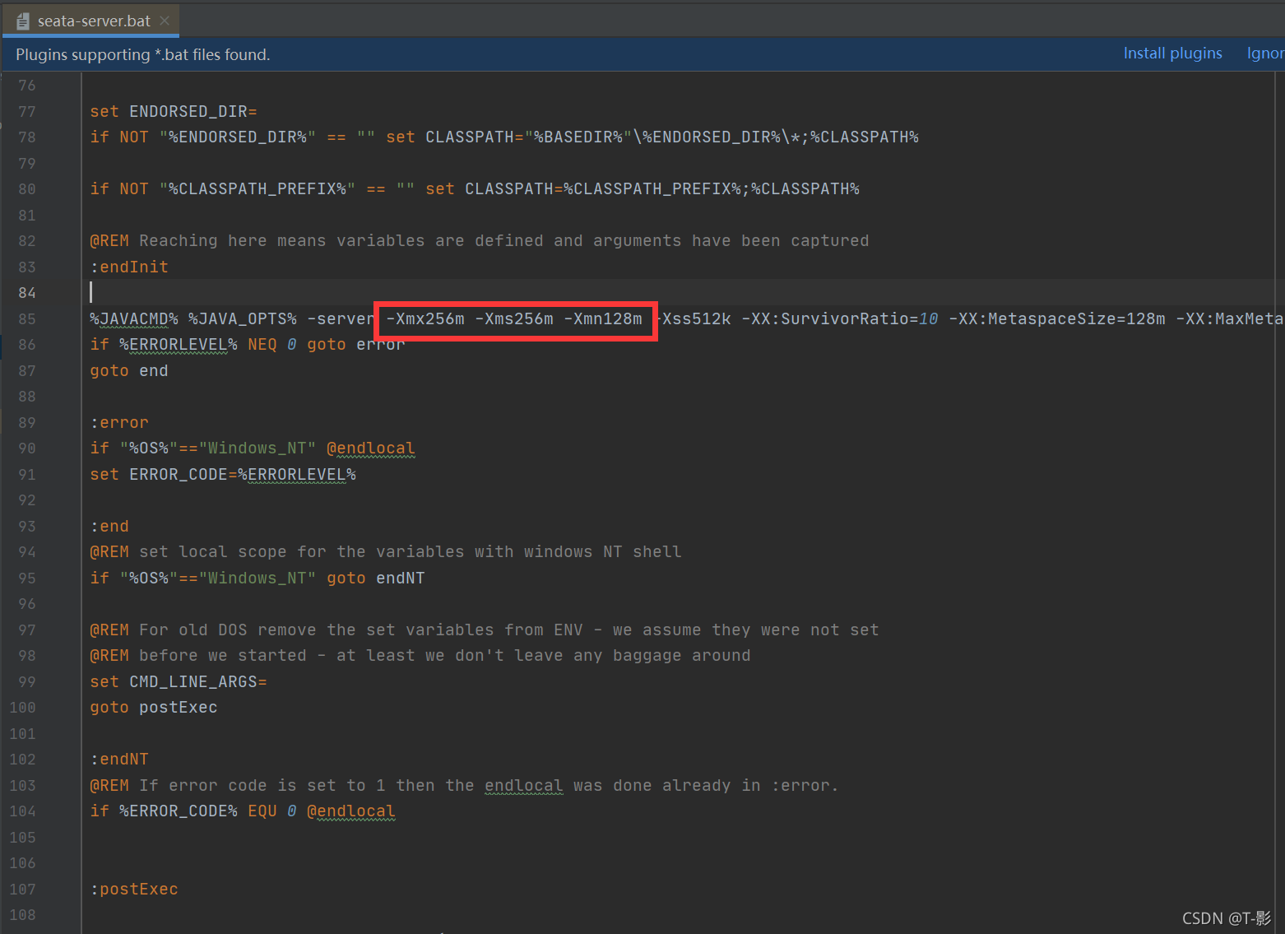Click the 'Plugins supporting *.bat files found.' message
The image size is (1285, 934).
tap(143, 54)
